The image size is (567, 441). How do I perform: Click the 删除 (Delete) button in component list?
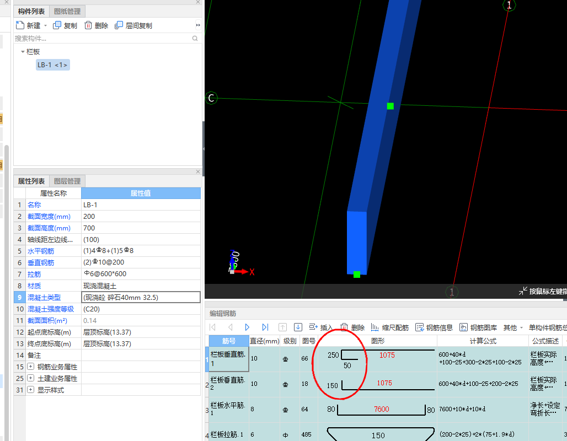pyautogui.click(x=96, y=25)
